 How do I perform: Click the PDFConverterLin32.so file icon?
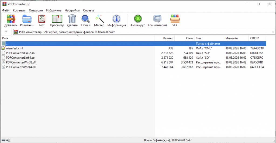coord(3,53)
